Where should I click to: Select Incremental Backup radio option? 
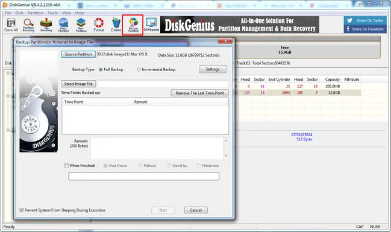click(x=157, y=69)
